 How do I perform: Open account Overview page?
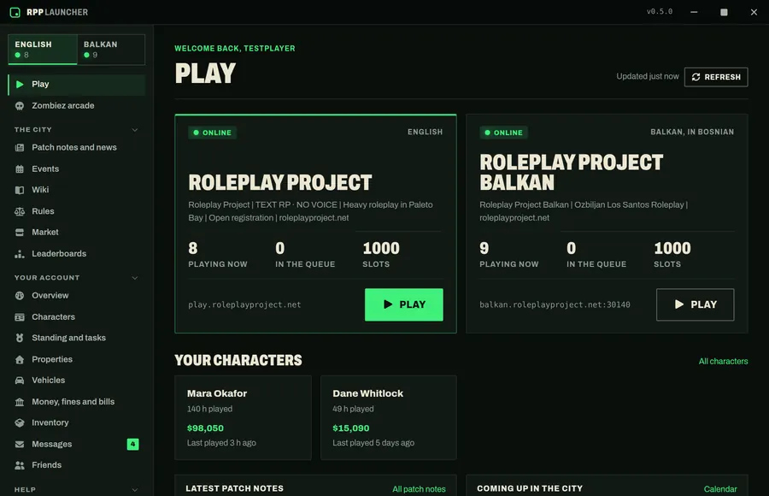(77, 296)
